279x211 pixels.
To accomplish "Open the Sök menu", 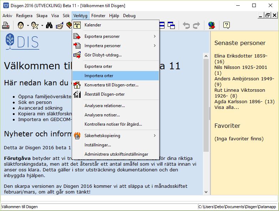I will coord(66,16).
